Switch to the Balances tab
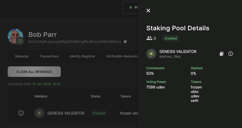 click(22, 56)
